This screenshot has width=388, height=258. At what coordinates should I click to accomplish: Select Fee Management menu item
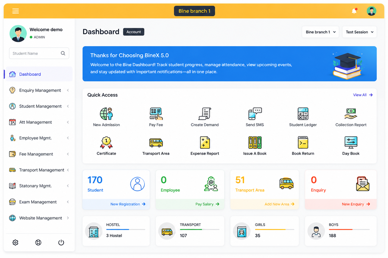point(38,154)
